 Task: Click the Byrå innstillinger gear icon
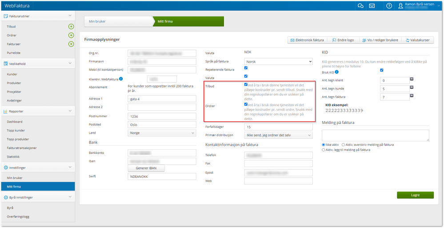[5, 197]
